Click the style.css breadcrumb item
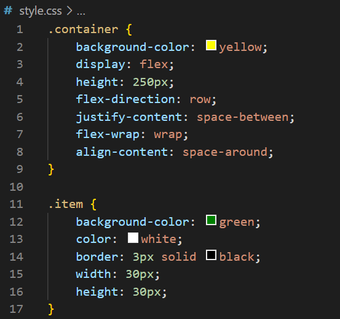340x319 pixels. (41, 11)
